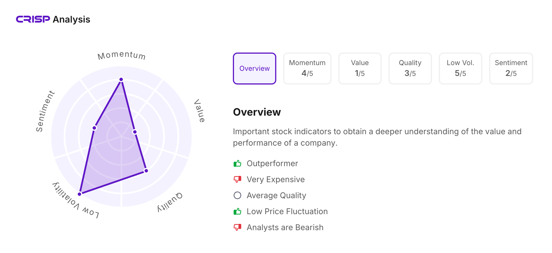This screenshot has height=253, width=552.
Task: Click the red thumbs-down beside Very Expensive
Action: point(237,179)
